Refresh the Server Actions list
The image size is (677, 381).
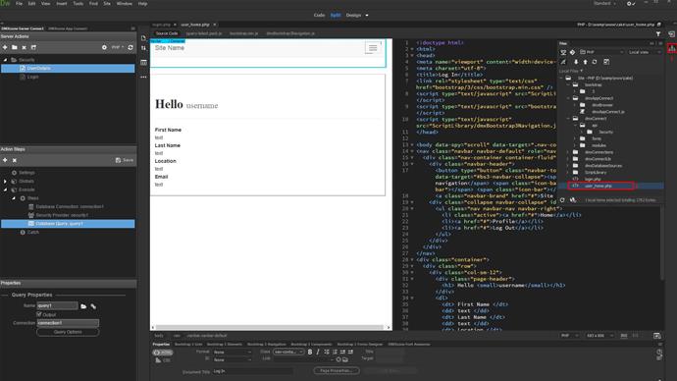130,47
